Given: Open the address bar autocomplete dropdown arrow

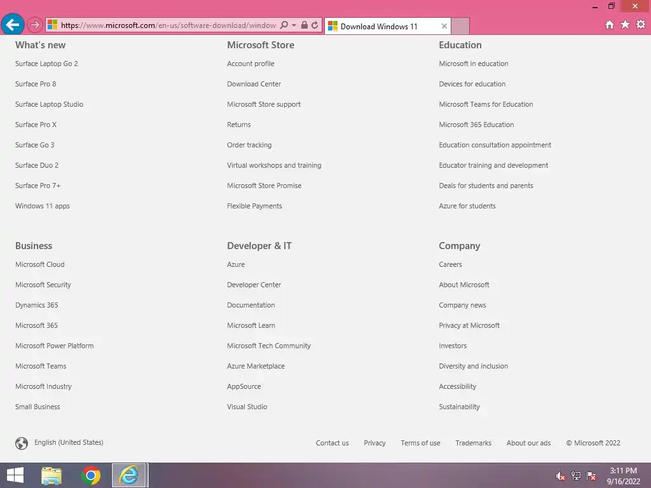Looking at the screenshot, I should [294, 25].
